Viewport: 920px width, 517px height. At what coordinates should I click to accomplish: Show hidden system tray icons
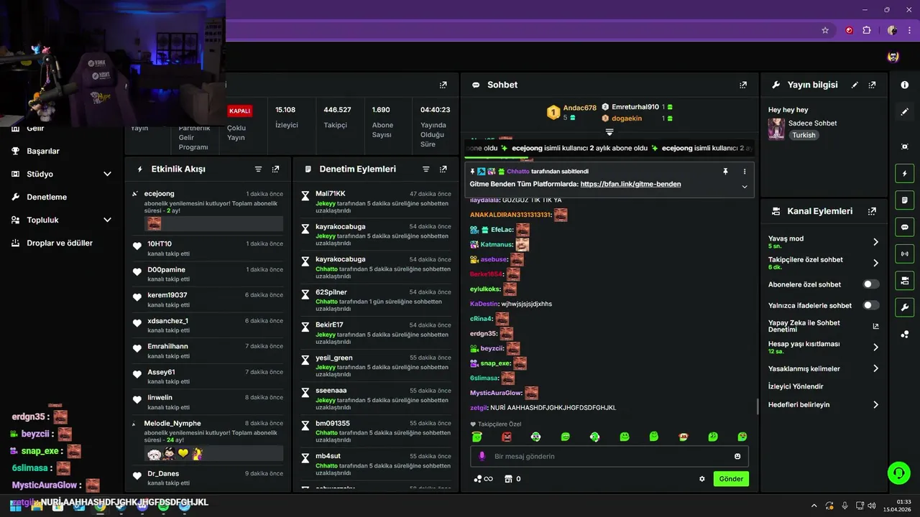[x=814, y=506]
